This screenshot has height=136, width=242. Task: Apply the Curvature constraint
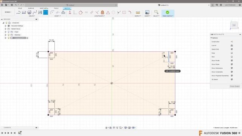click(x=130, y=12)
